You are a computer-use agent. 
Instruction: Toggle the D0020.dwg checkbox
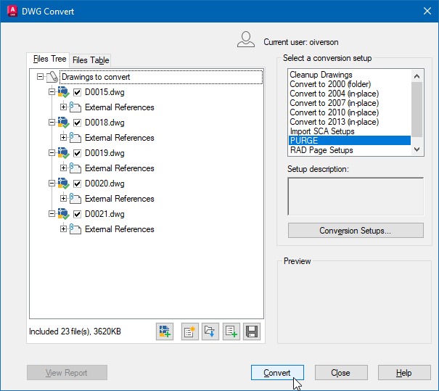point(78,184)
